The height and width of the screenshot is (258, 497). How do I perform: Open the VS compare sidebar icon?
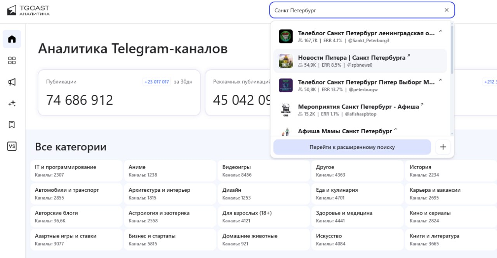point(12,146)
